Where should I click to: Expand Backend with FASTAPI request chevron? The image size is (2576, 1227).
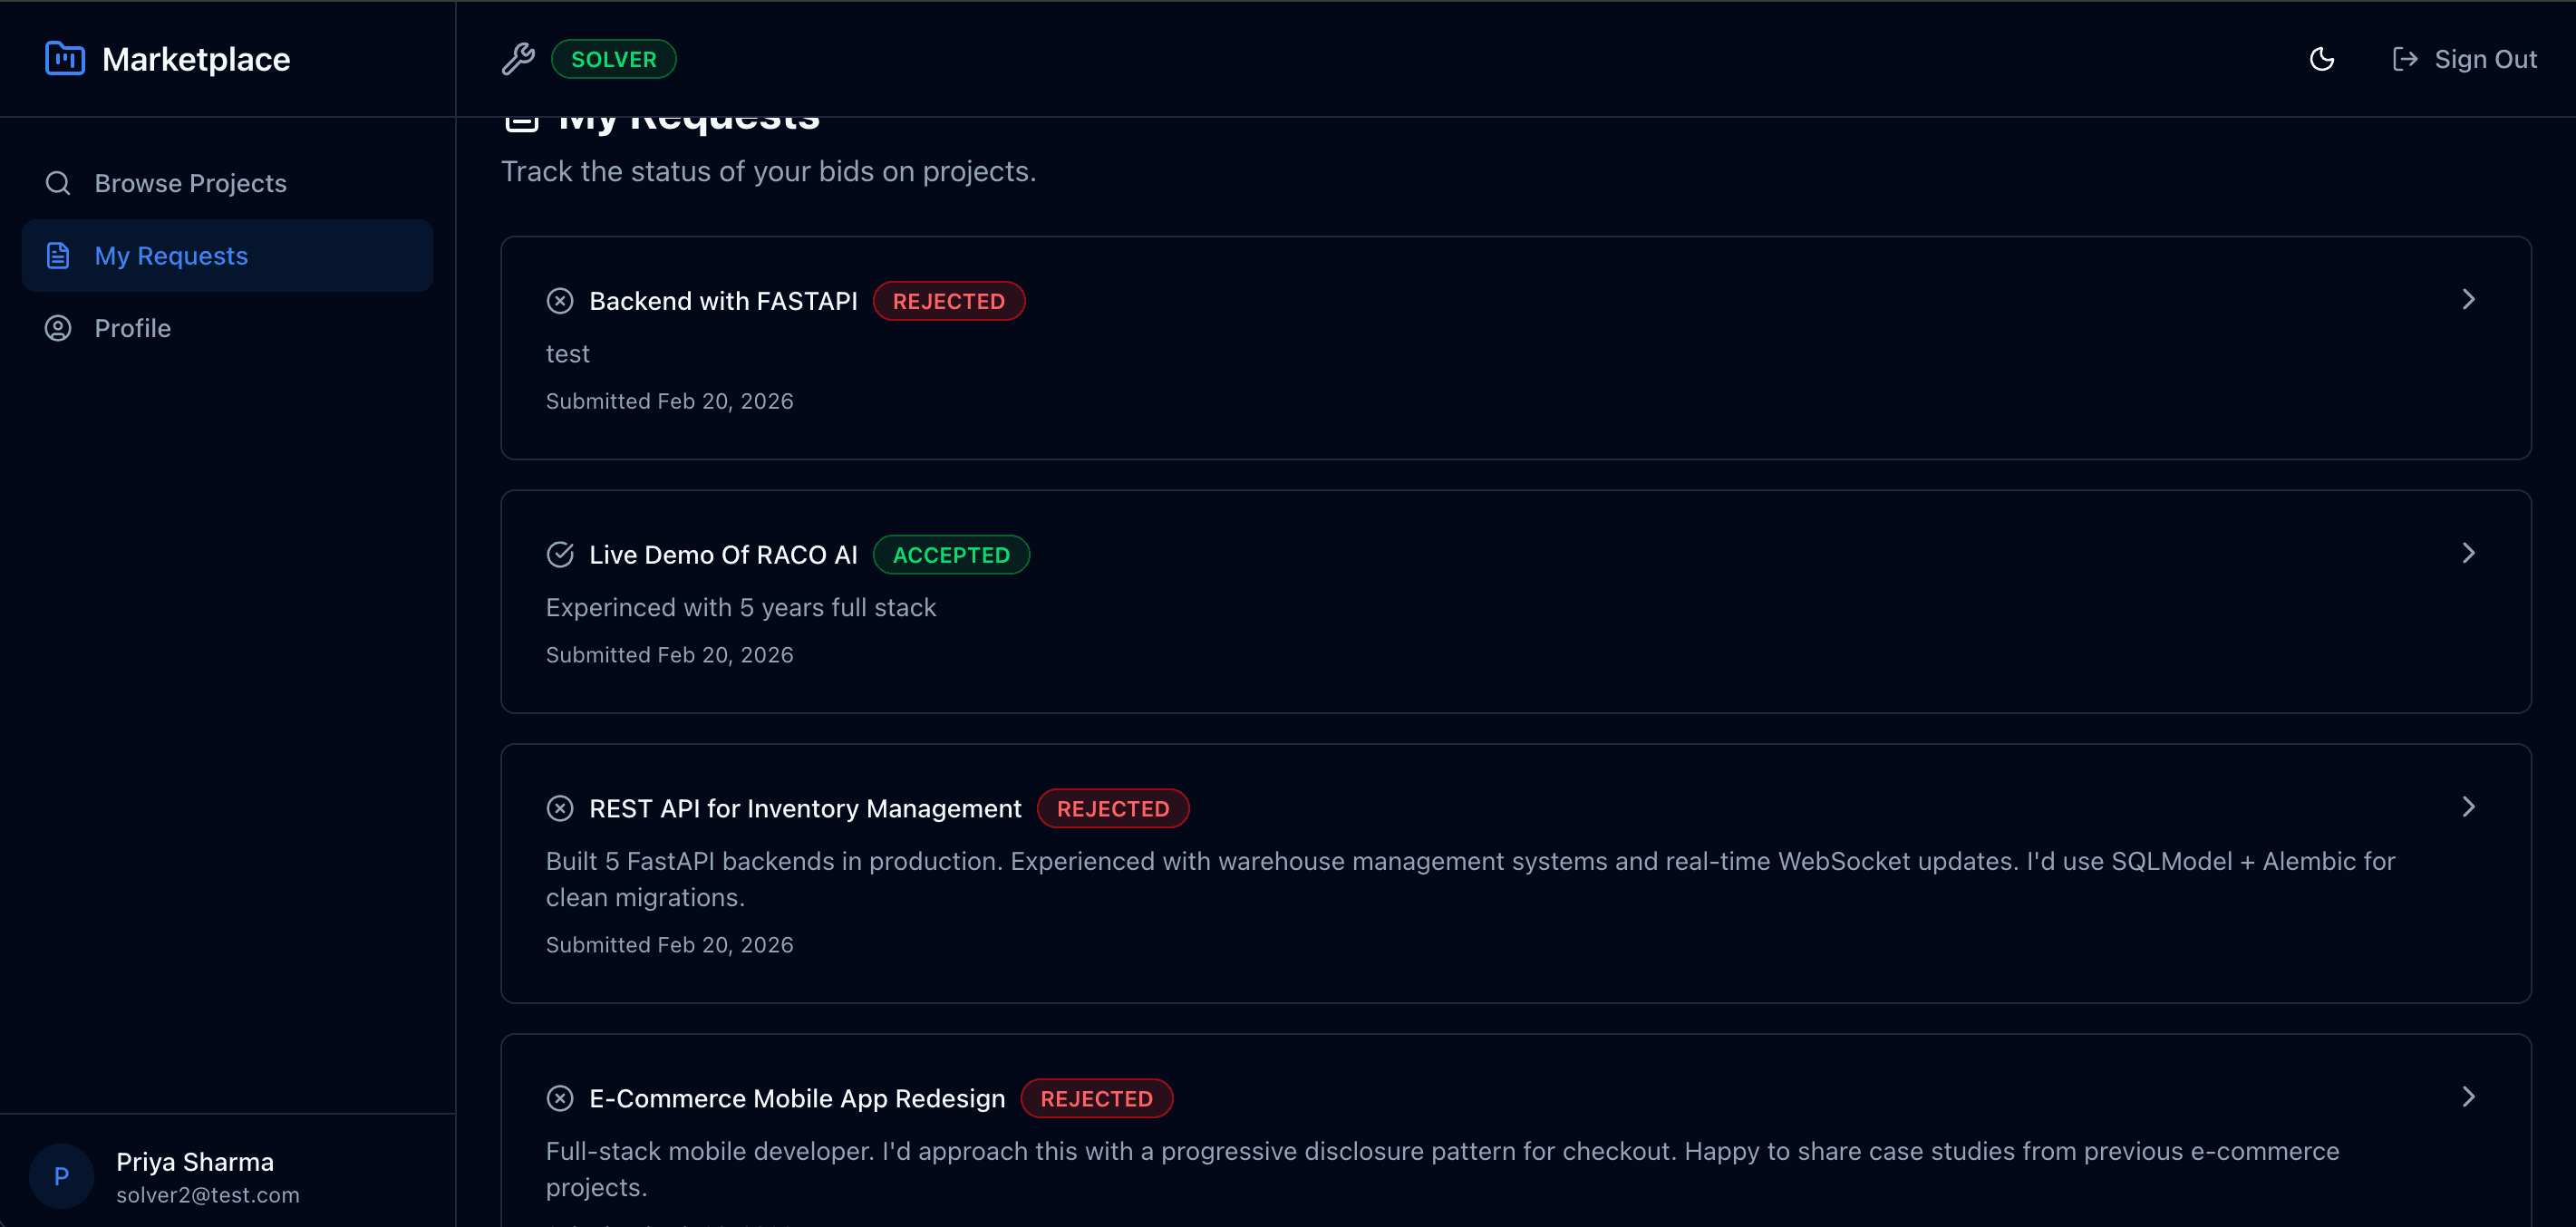pos(2468,300)
